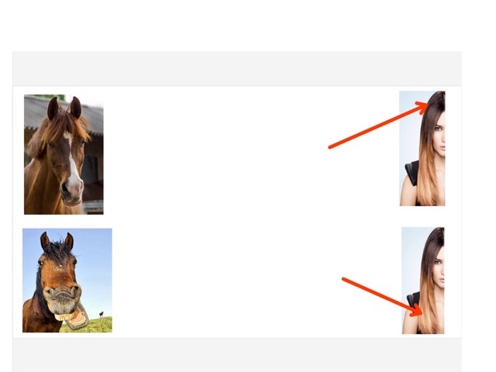This screenshot has width=496, height=372.
Task: Click the lower red arrow pointing down-right
Action: click(x=382, y=297)
